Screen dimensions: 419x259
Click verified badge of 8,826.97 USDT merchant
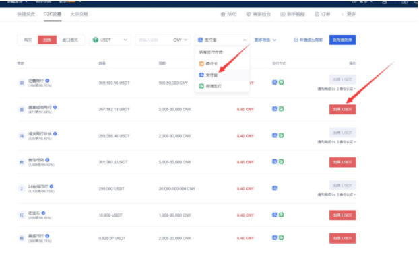pyautogui.click(x=47, y=236)
